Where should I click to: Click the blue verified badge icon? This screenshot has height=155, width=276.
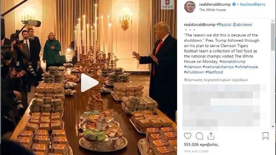coord(234,4)
